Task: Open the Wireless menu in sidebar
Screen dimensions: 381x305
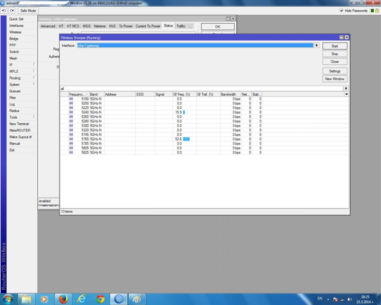Action: pos(15,32)
